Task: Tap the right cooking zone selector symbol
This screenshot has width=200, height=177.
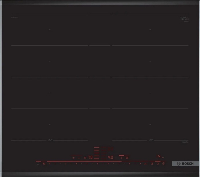Action: point(127,158)
